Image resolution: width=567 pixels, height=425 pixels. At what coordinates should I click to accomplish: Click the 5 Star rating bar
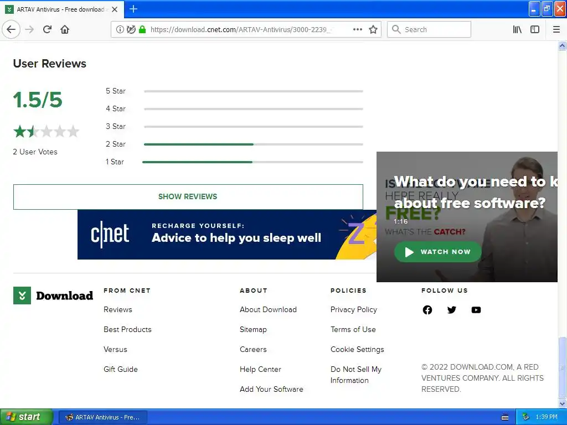[253, 91]
